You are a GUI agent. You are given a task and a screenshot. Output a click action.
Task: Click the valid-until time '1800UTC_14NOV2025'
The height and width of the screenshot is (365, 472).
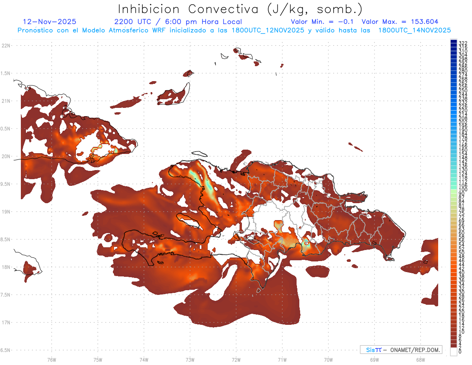[415, 30]
